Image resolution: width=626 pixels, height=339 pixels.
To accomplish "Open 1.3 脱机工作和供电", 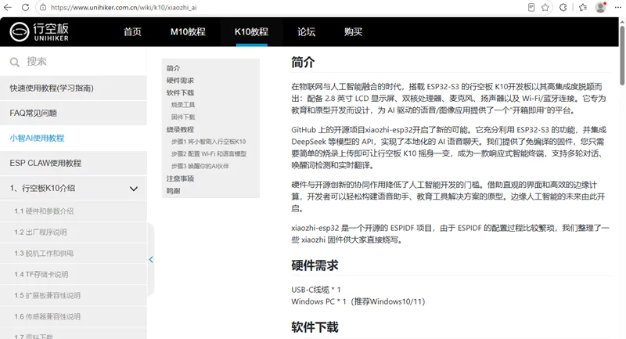I will click(74, 253).
